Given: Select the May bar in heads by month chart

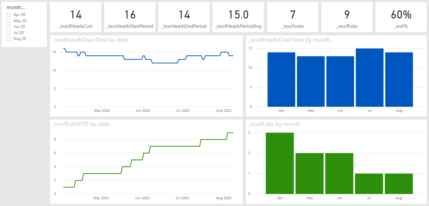Looking at the screenshot, I should [x=311, y=81].
